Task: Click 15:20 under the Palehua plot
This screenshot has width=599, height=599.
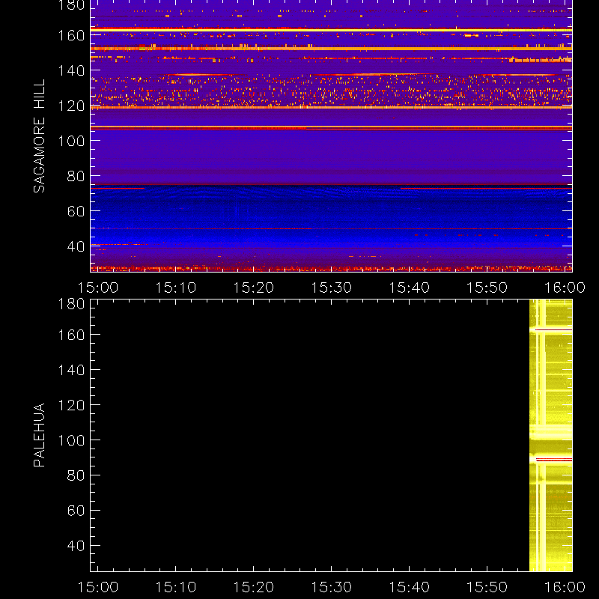Action: (x=254, y=587)
